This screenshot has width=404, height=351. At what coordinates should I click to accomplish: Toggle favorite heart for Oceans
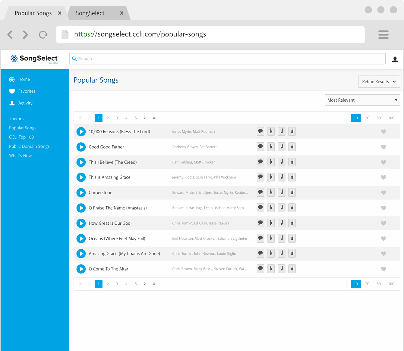click(383, 239)
